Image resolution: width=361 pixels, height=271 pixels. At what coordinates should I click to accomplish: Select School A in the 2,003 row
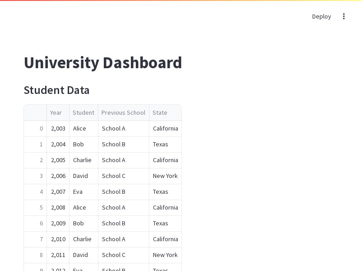124,129
